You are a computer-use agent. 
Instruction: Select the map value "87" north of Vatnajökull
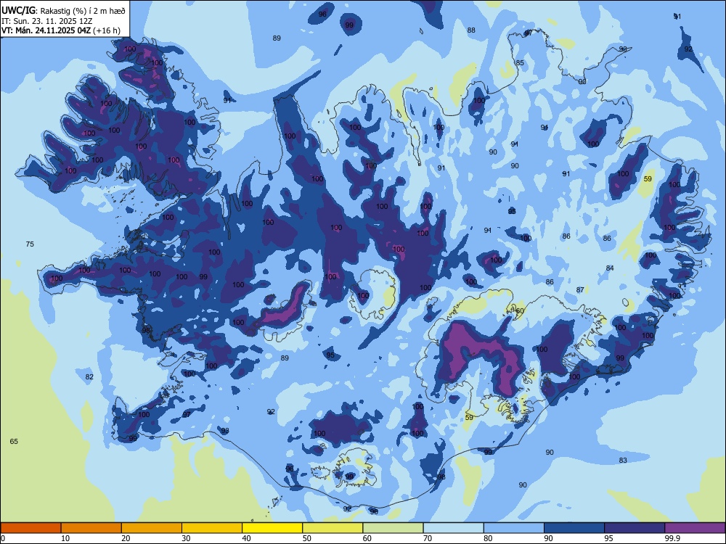point(580,290)
